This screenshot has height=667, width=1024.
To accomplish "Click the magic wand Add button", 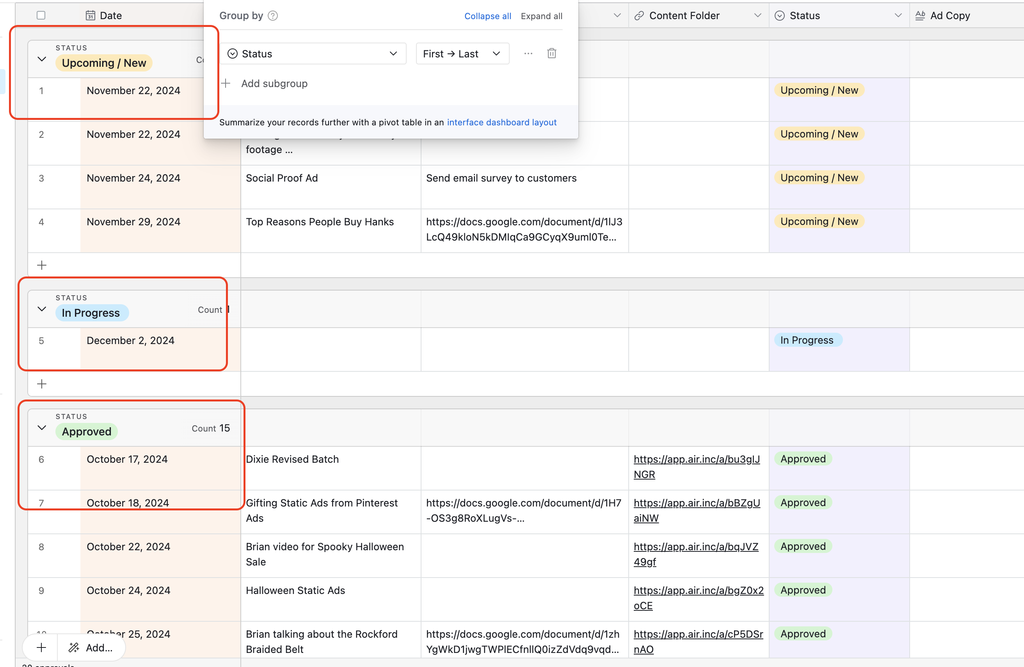I will click(91, 647).
